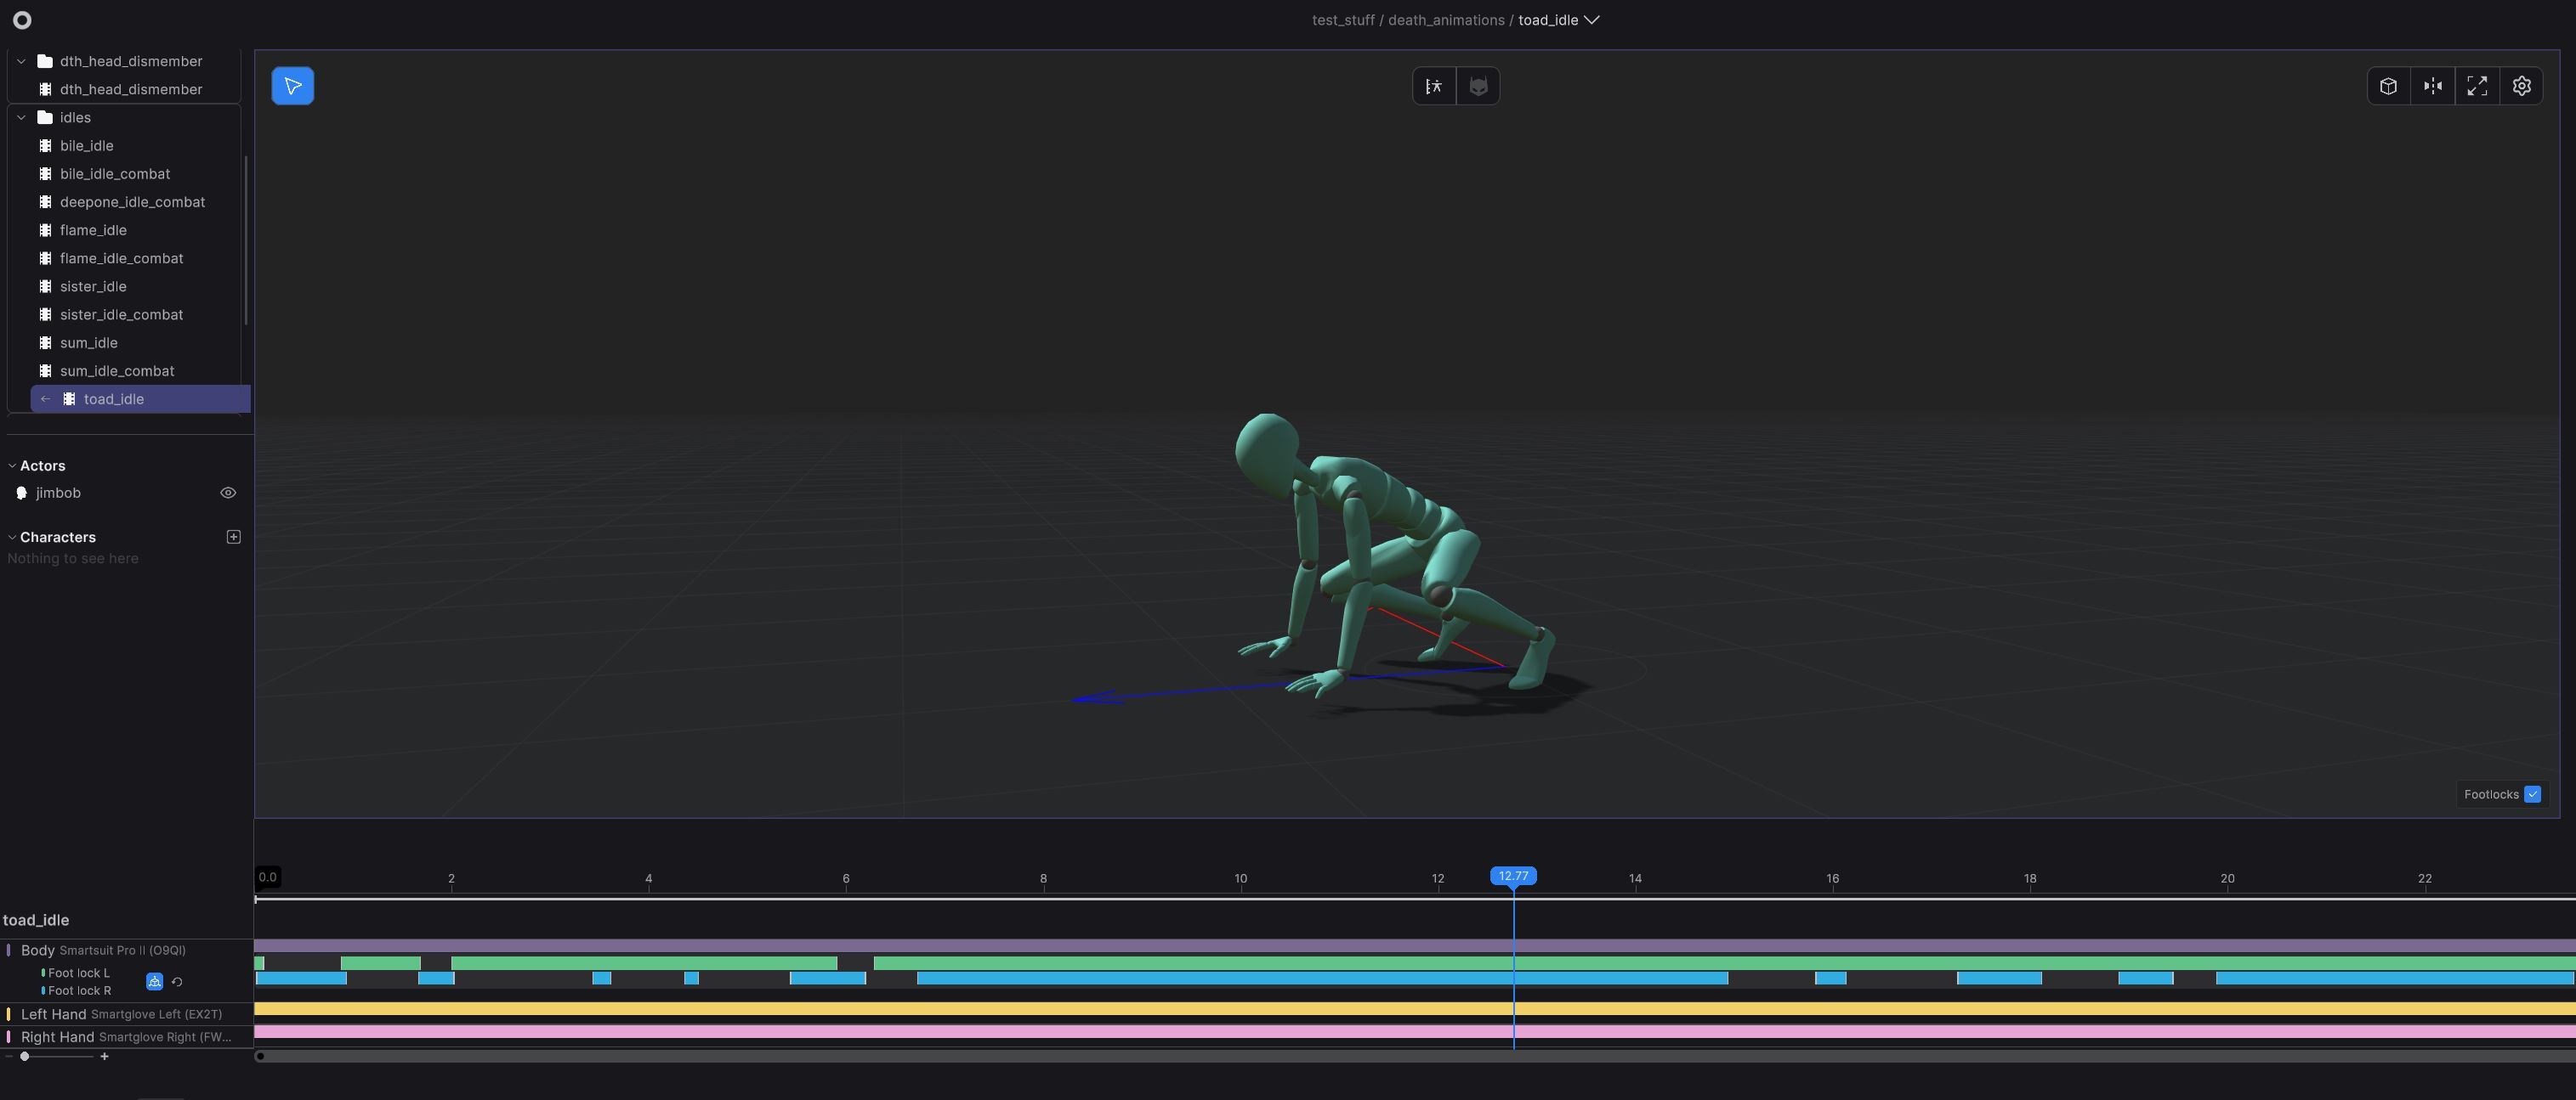The height and width of the screenshot is (1100, 2576).
Task: Open the toad_idle breadcrumb dropdown
Action: 1591,20
